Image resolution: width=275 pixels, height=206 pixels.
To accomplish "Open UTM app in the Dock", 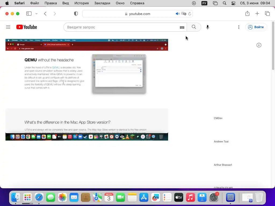I will (x=230, y=197).
